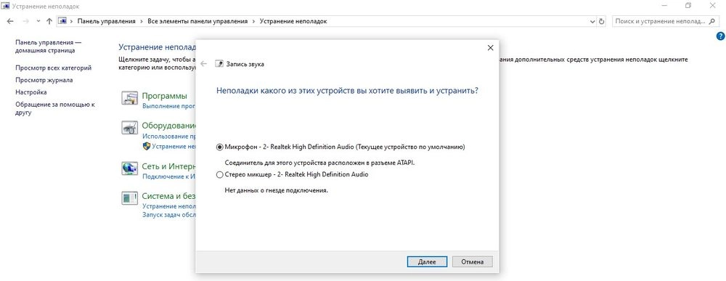This screenshot has height=281, width=726.
Task: Click the Отмена button
Action: point(473,261)
